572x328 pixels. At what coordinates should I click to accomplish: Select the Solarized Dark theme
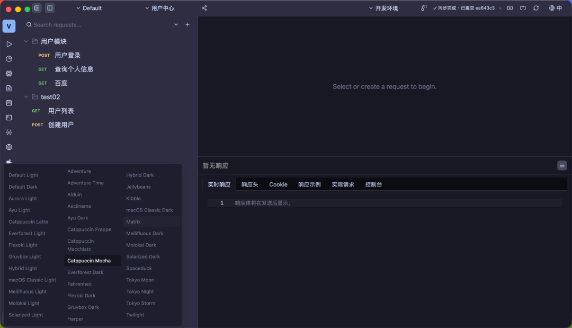[143, 257]
